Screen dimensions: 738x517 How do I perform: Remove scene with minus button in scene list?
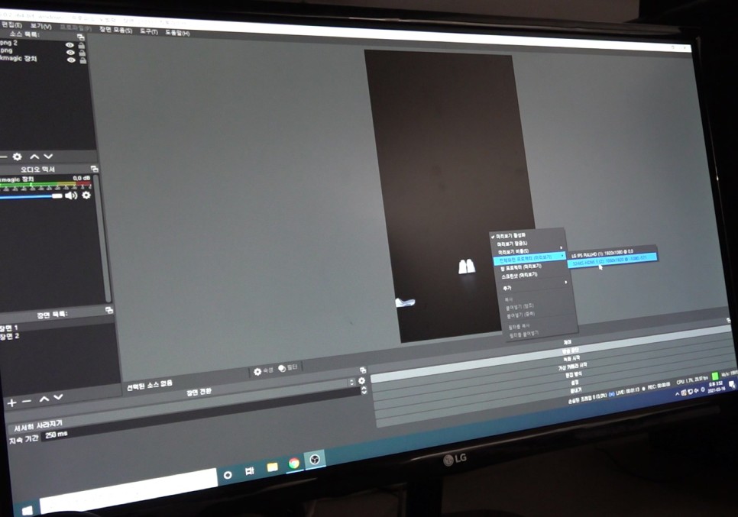coord(27,401)
